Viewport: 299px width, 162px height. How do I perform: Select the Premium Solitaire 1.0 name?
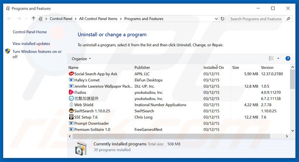tap(92, 129)
